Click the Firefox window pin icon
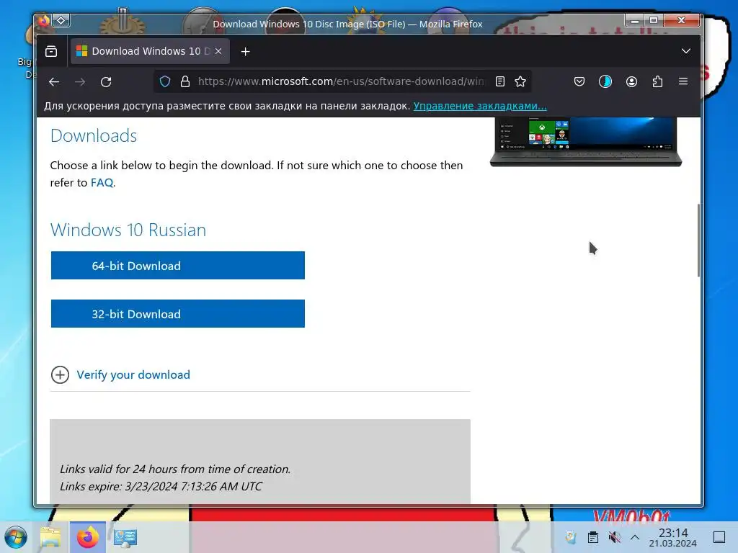Viewport: 738px width, 553px height. coord(61,21)
